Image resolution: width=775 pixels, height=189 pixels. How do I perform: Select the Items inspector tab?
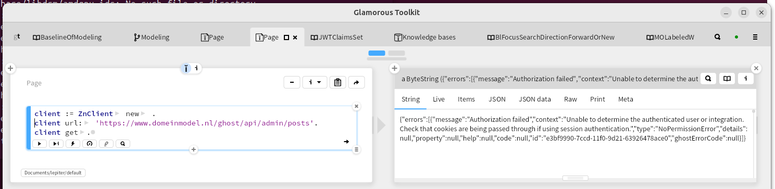pos(466,99)
